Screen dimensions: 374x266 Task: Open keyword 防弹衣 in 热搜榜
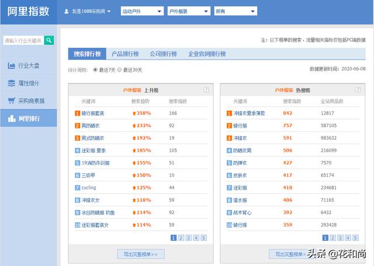pyautogui.click(x=240, y=163)
